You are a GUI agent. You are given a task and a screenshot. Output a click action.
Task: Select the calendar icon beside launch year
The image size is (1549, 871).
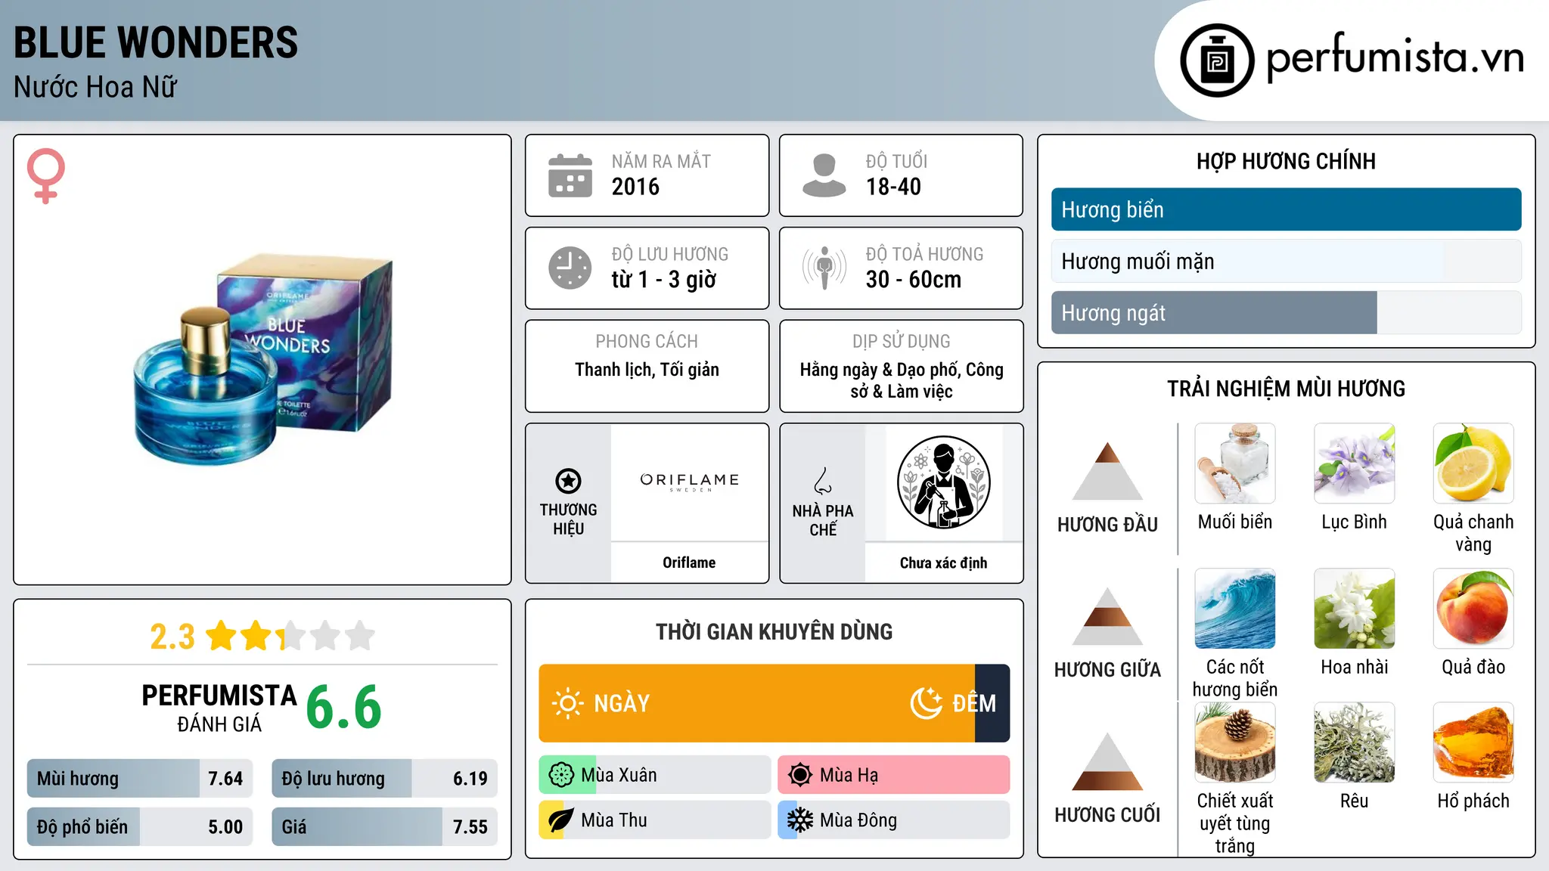click(570, 175)
